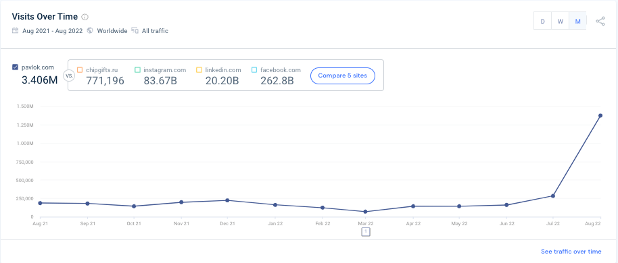This screenshot has height=263, width=618.
Task: Click the Oct 21 axis label
Action: [x=134, y=223]
